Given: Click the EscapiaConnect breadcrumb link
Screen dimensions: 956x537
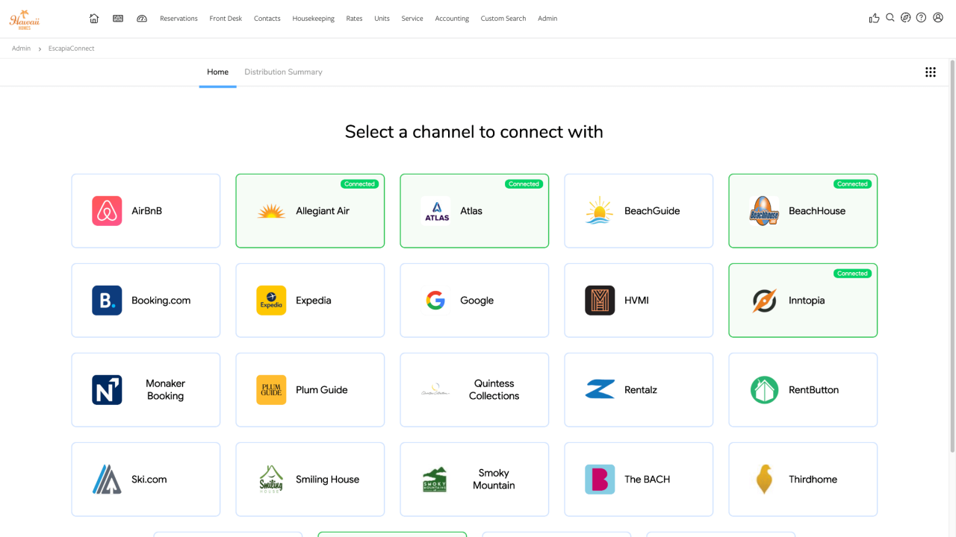Looking at the screenshot, I should pos(72,48).
